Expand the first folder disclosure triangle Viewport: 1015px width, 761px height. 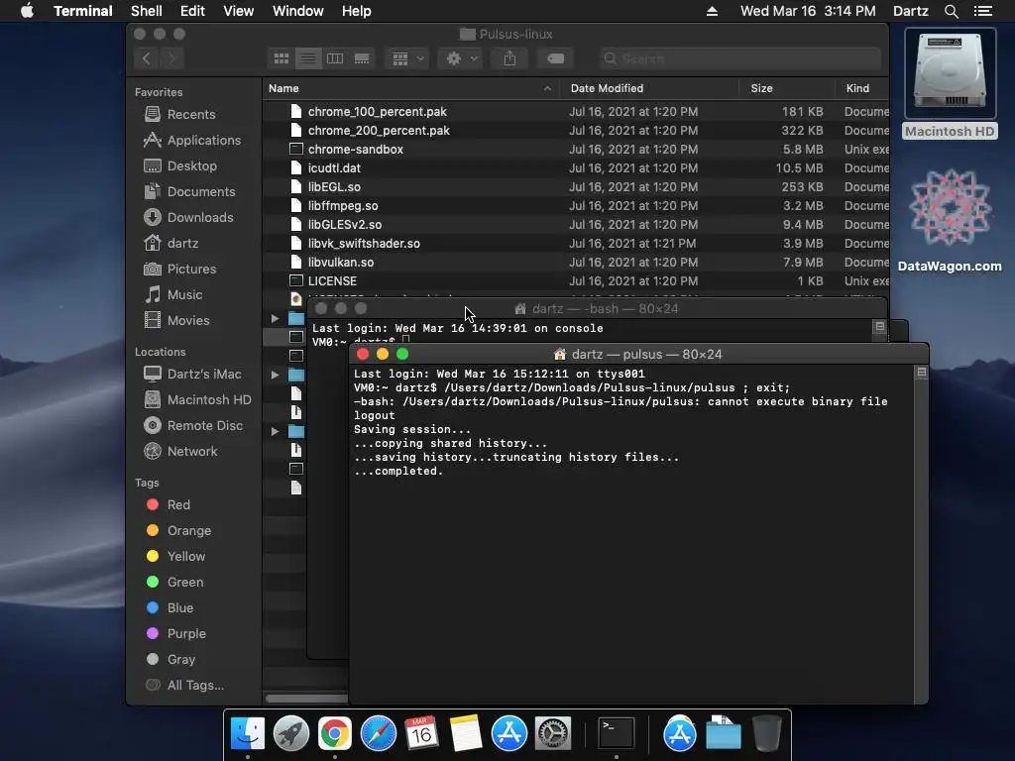pos(276,318)
